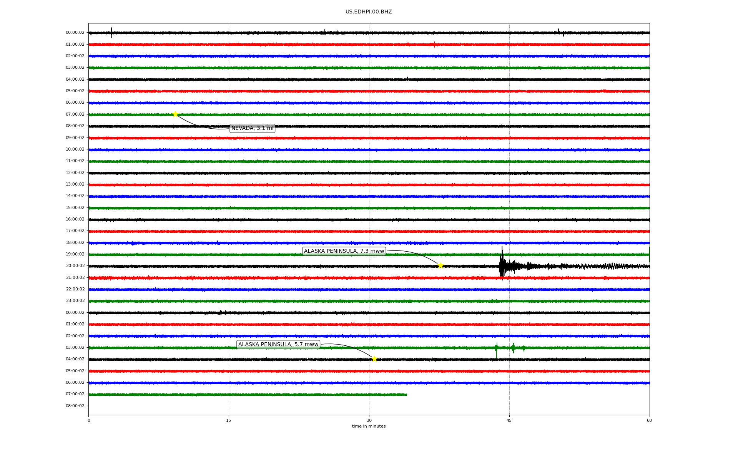
Task: Click the yellow star on the Nevada event
Action: [175, 114]
